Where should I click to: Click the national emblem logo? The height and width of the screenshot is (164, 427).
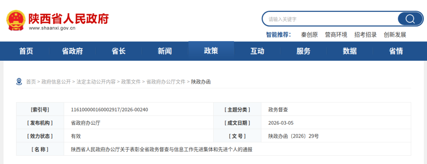click(x=16, y=20)
